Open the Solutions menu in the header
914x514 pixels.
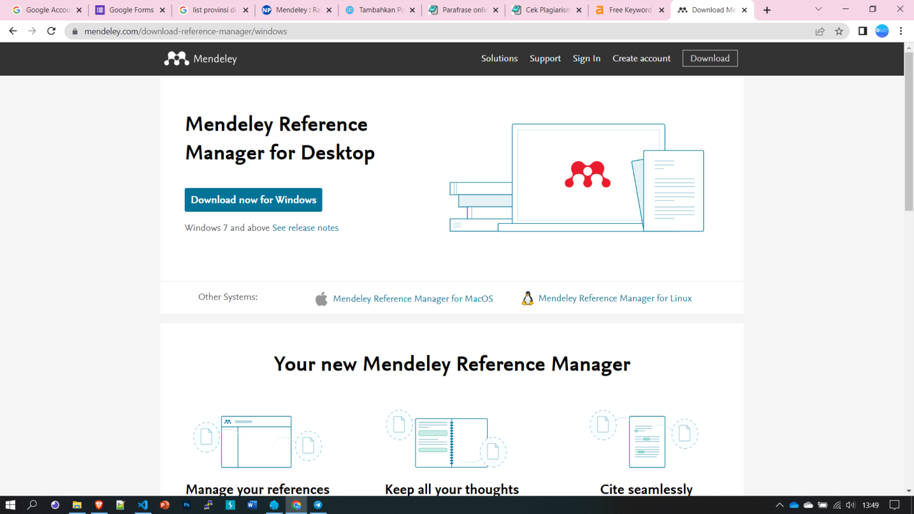click(x=499, y=59)
